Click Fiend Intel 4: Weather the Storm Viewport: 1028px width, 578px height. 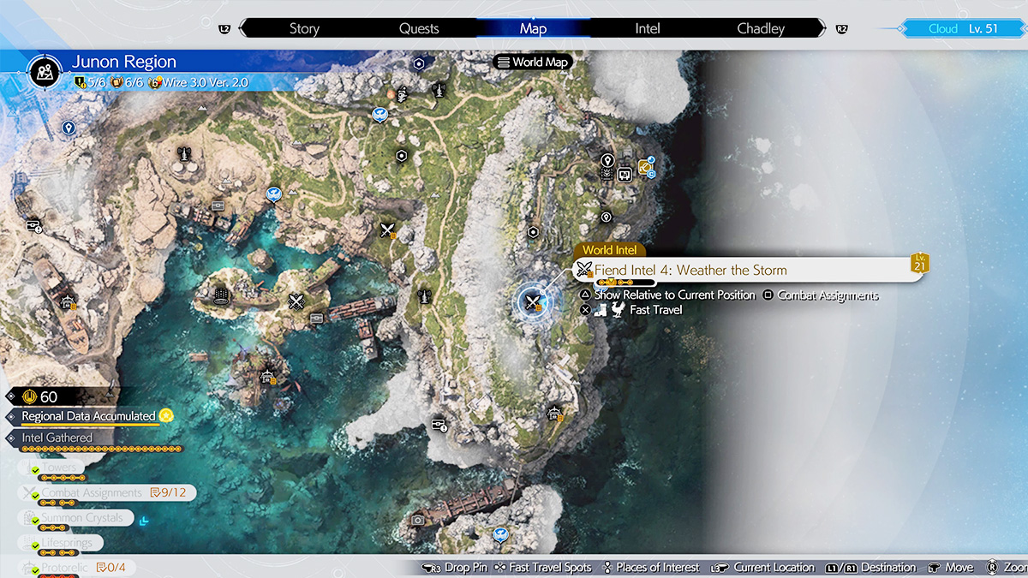[690, 271]
